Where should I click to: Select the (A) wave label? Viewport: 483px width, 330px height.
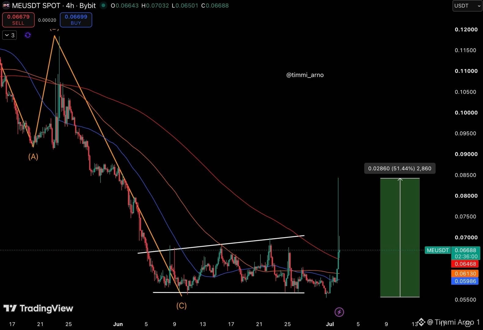pos(33,157)
